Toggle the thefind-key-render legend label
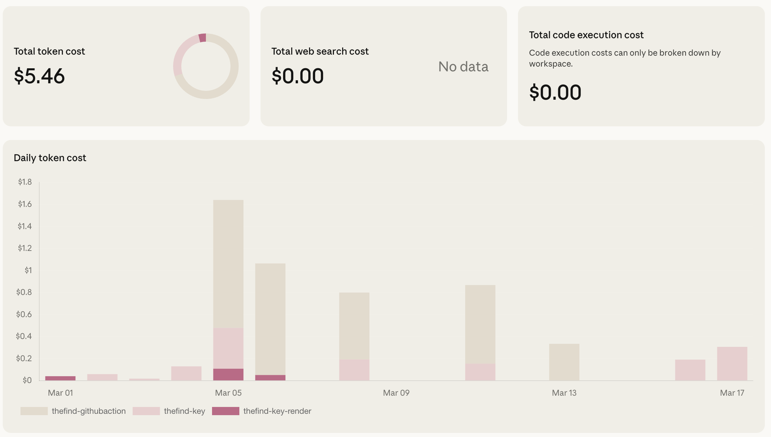 (x=277, y=411)
